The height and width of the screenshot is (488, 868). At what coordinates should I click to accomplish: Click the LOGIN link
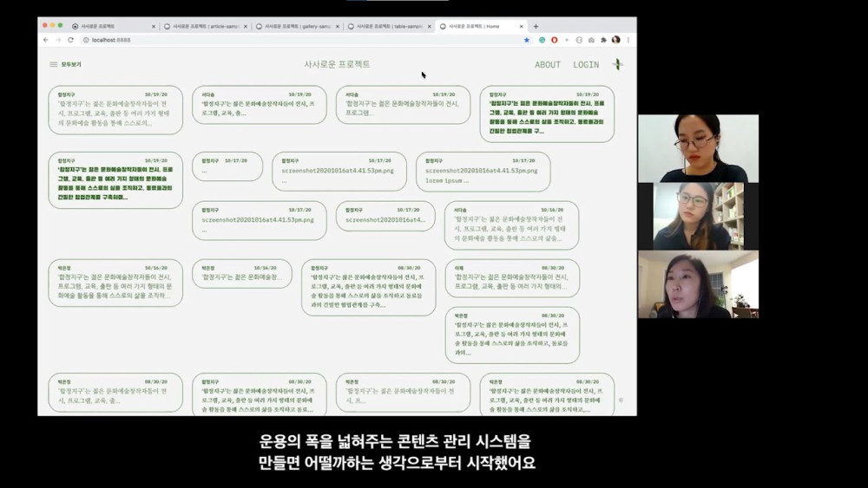tap(586, 65)
